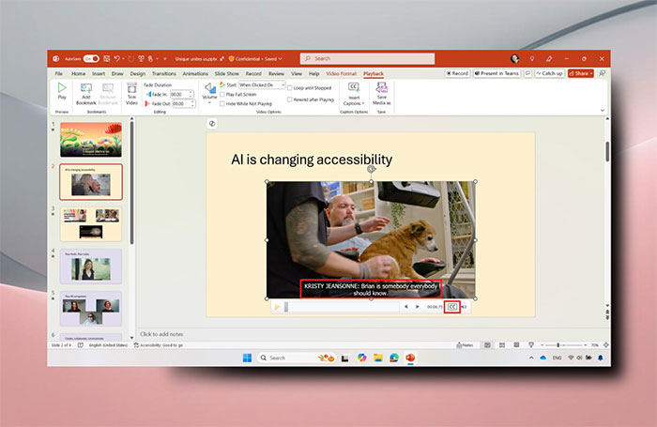Click the Present in Teams button
657x427 pixels.
(x=500, y=73)
